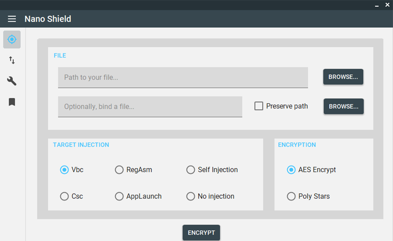Choose the AppLaunch radio option
This screenshot has width=393, height=241.
[x=119, y=196]
